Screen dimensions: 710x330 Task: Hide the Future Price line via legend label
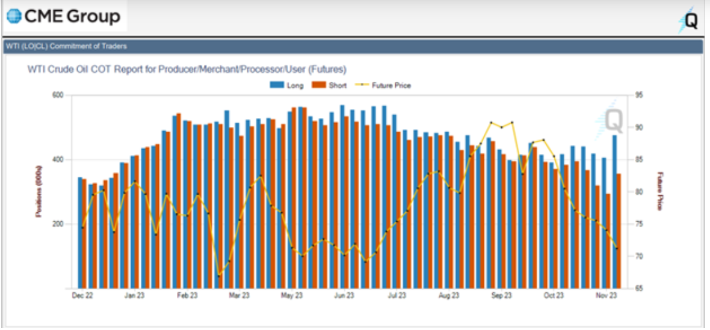click(x=391, y=85)
